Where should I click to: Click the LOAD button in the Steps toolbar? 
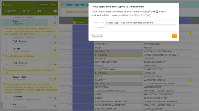(x=38, y=11)
